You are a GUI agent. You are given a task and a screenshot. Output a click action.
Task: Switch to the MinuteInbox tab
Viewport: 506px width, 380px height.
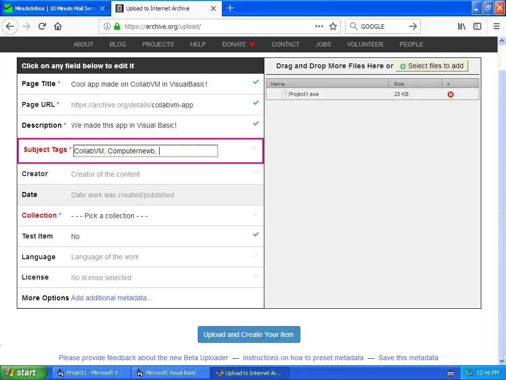(x=55, y=8)
